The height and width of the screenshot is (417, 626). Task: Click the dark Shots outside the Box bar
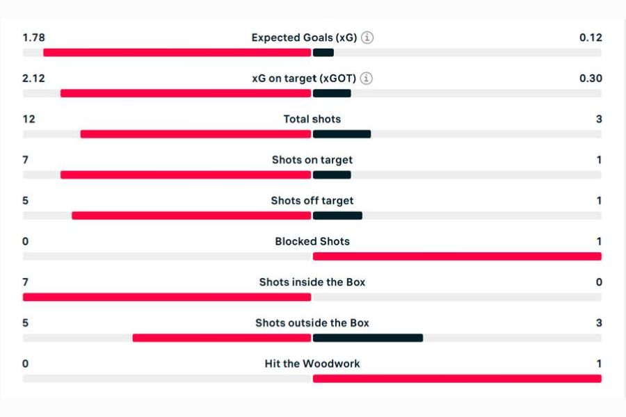(368, 338)
